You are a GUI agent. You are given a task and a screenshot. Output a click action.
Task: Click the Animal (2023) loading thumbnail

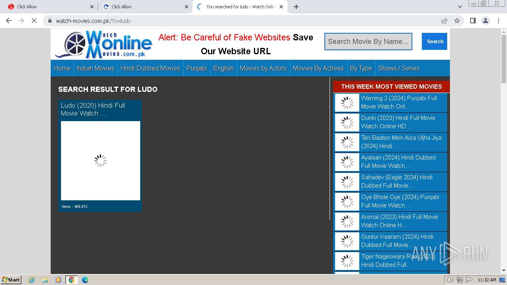(347, 221)
